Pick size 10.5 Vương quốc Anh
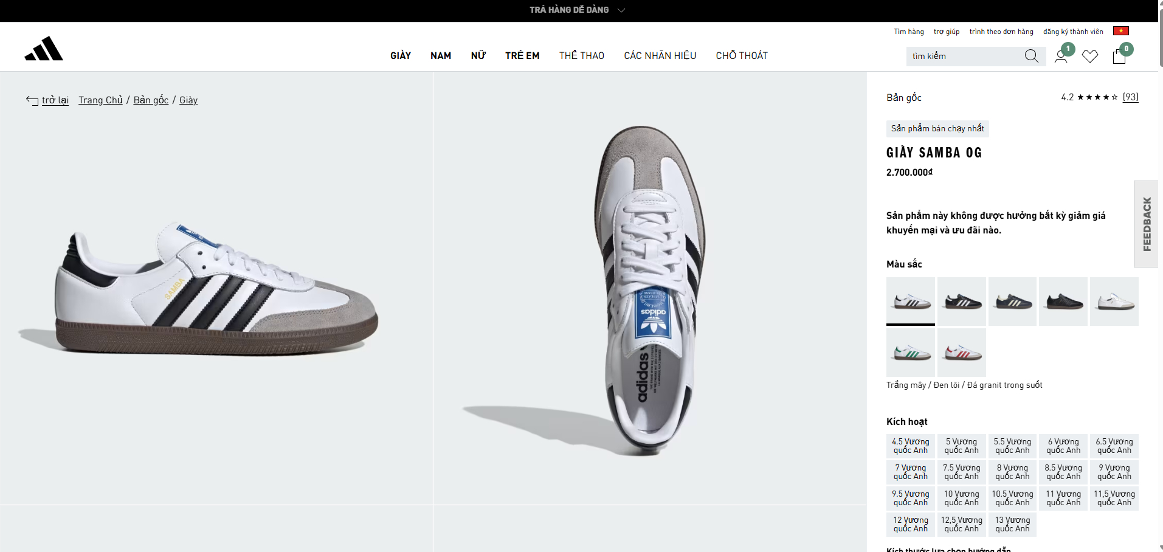 [1012, 499]
